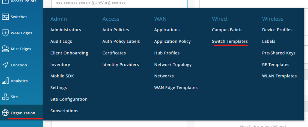
Task: Open Auth Policy Labels
Action: 121,41
